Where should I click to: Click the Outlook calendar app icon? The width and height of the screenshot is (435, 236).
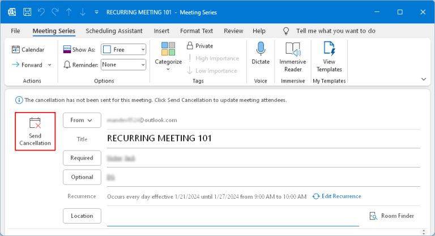coord(12,12)
